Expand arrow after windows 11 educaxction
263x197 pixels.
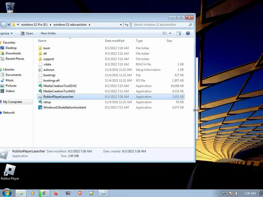tap(90, 25)
